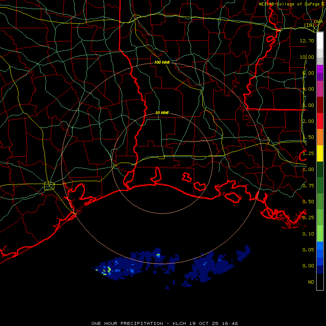
Task: Click the white swatch in the precipitation legend
Action: 320,40
